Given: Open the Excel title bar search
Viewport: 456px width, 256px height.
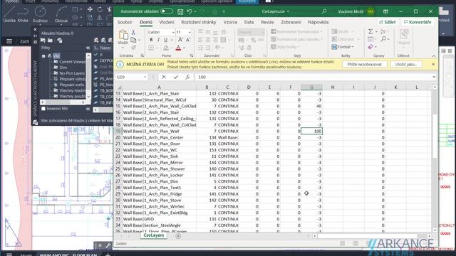Looking at the screenshot, I should (x=324, y=11).
